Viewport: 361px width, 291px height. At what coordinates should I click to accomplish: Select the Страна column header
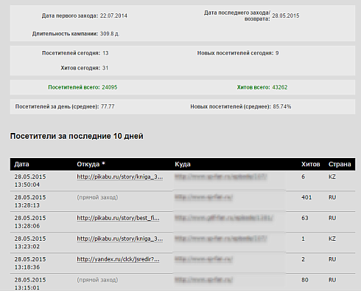[x=340, y=165]
